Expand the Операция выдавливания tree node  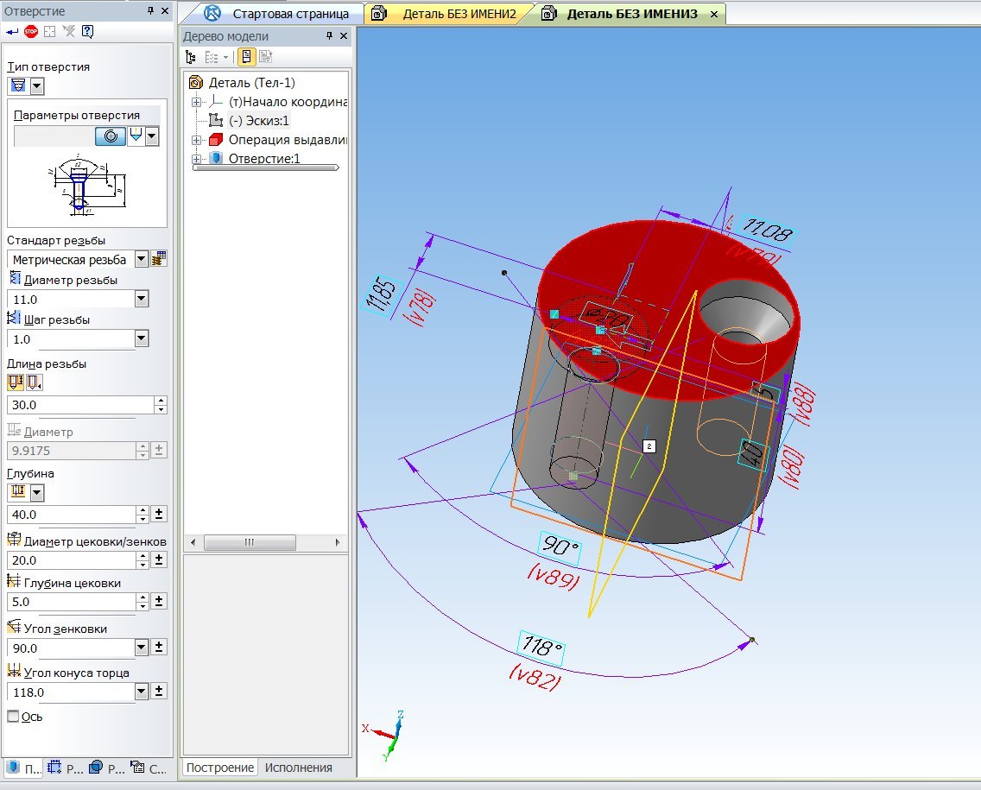click(197, 140)
